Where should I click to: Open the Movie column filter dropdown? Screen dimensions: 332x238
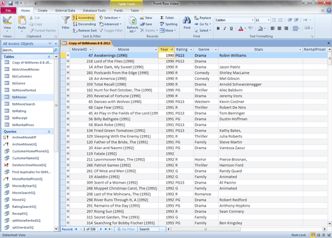[x=156, y=49]
